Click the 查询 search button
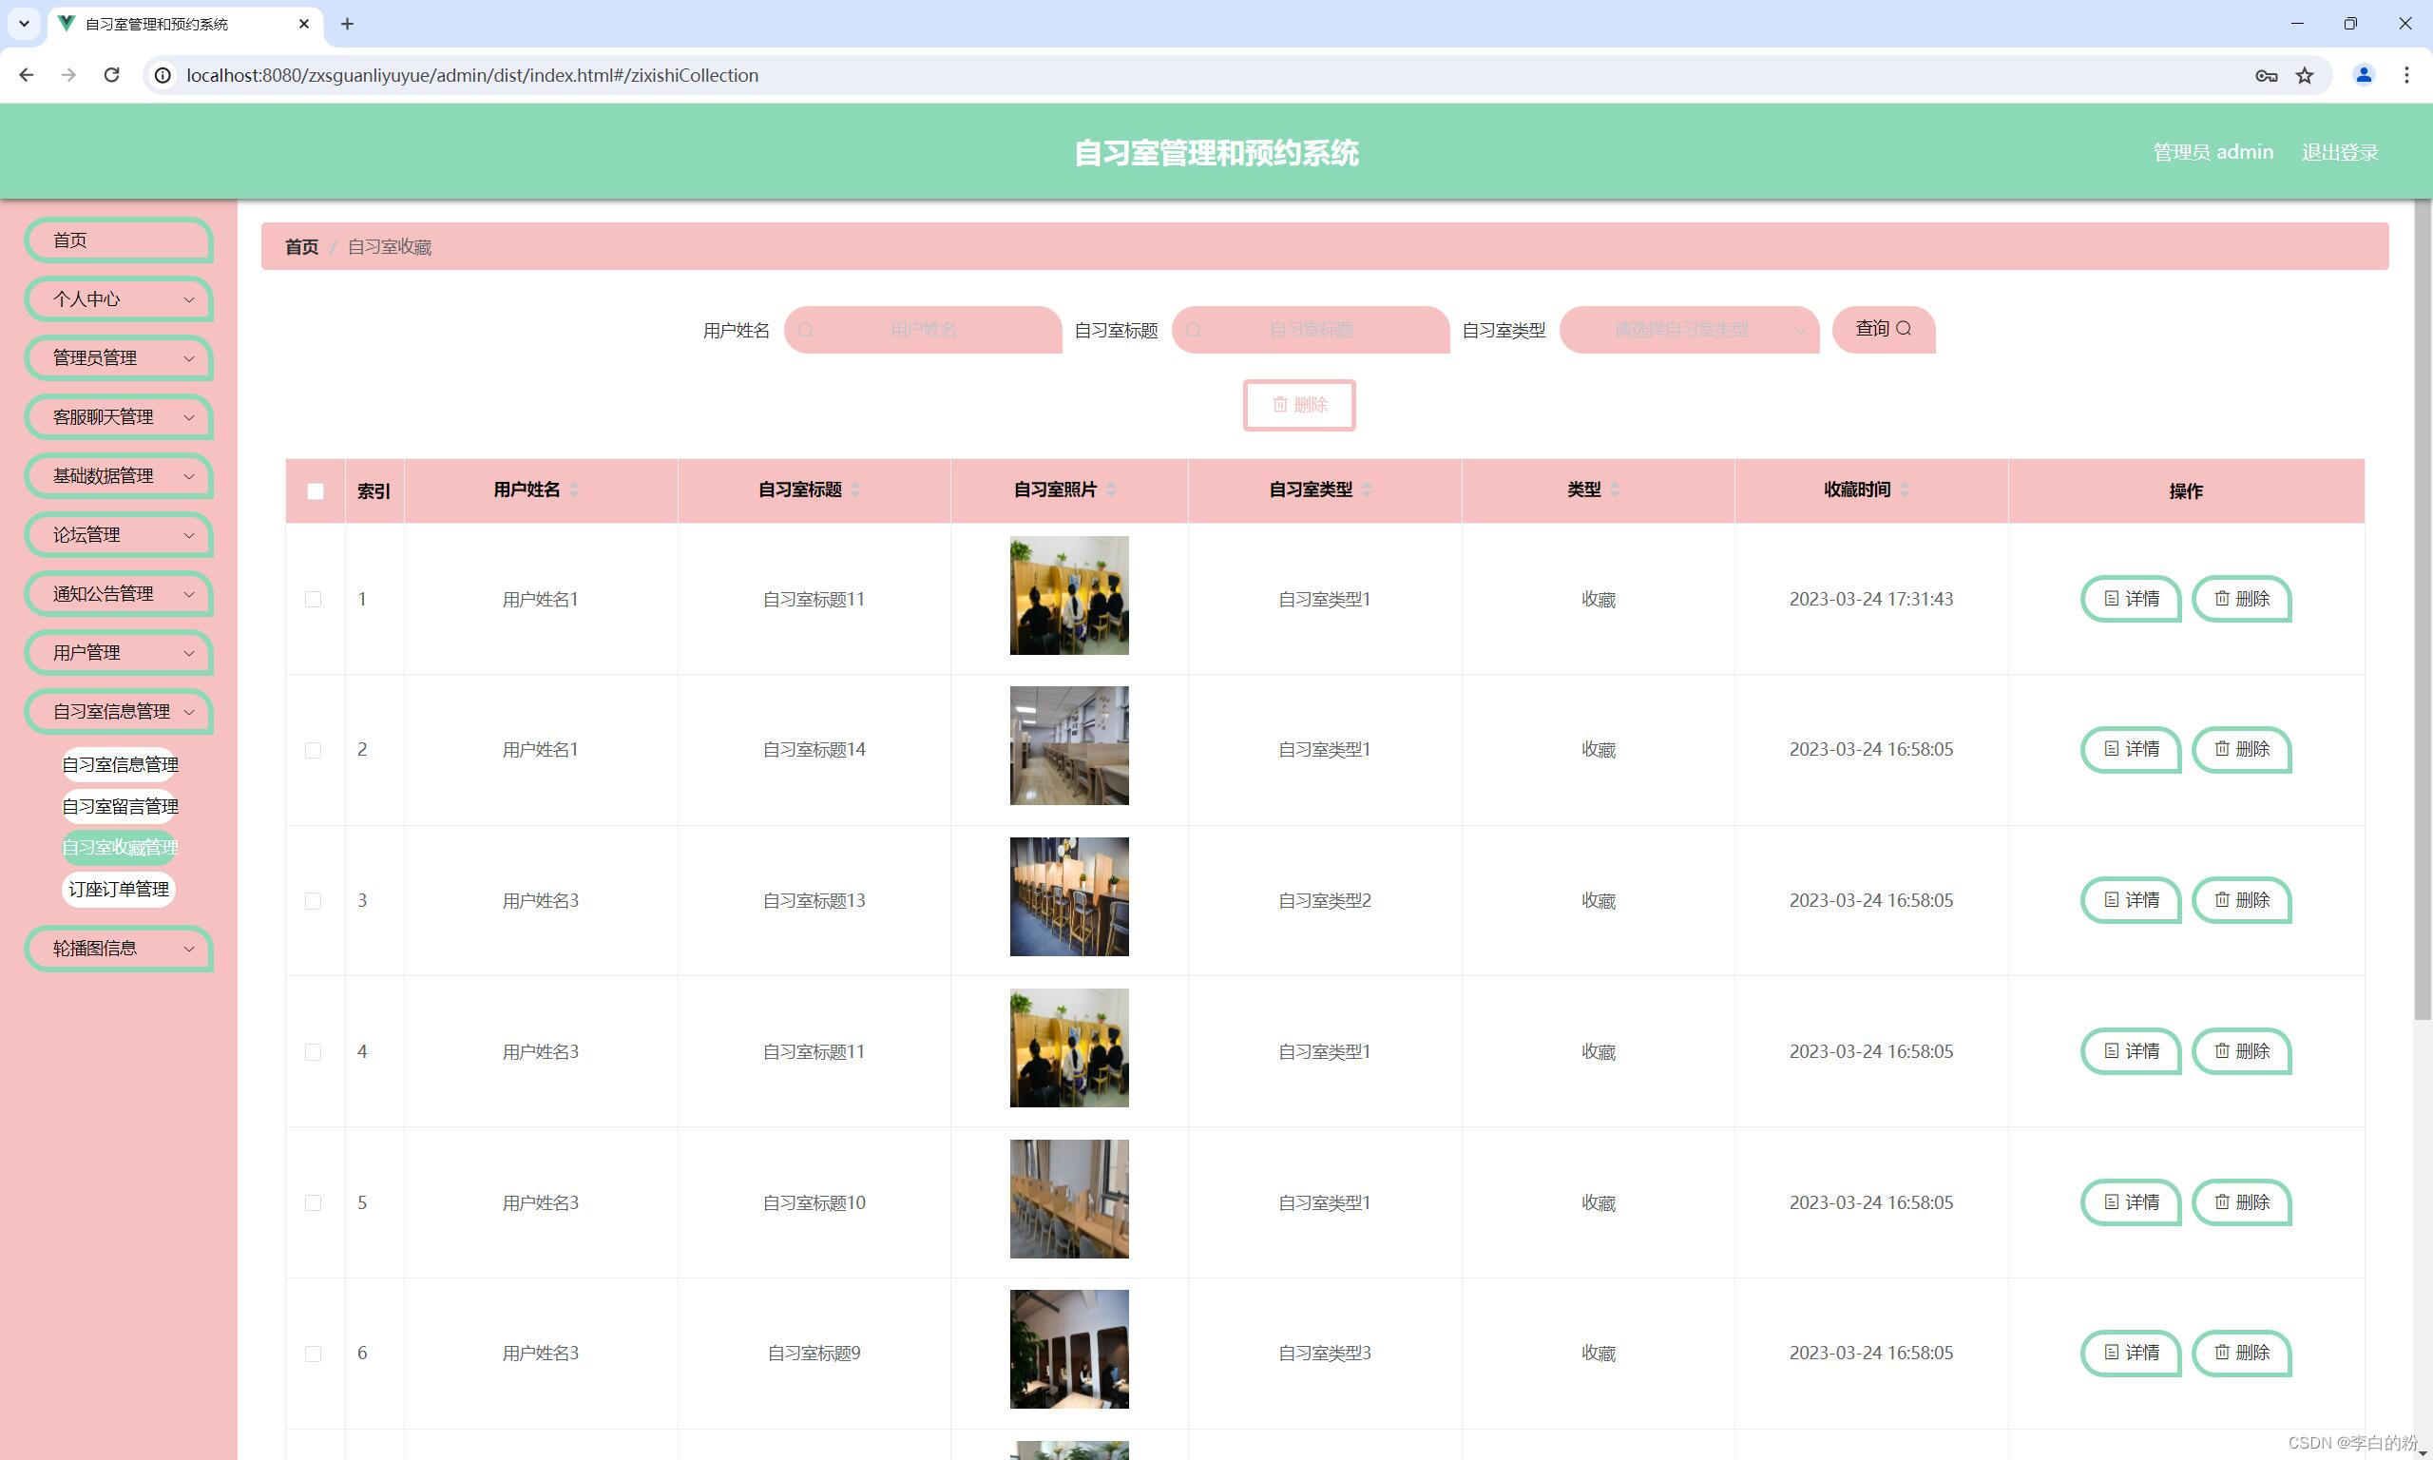Viewport: 2433px width, 1460px height. [x=1883, y=329]
